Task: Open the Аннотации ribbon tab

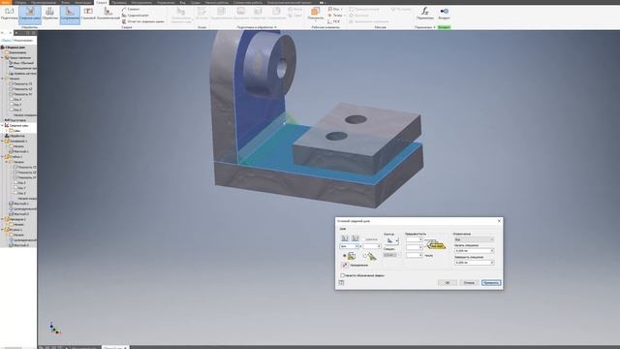Action: (83, 2)
